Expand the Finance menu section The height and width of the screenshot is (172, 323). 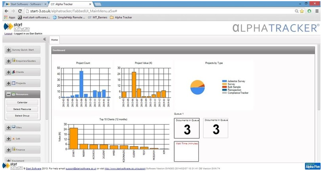[x=8, y=150]
